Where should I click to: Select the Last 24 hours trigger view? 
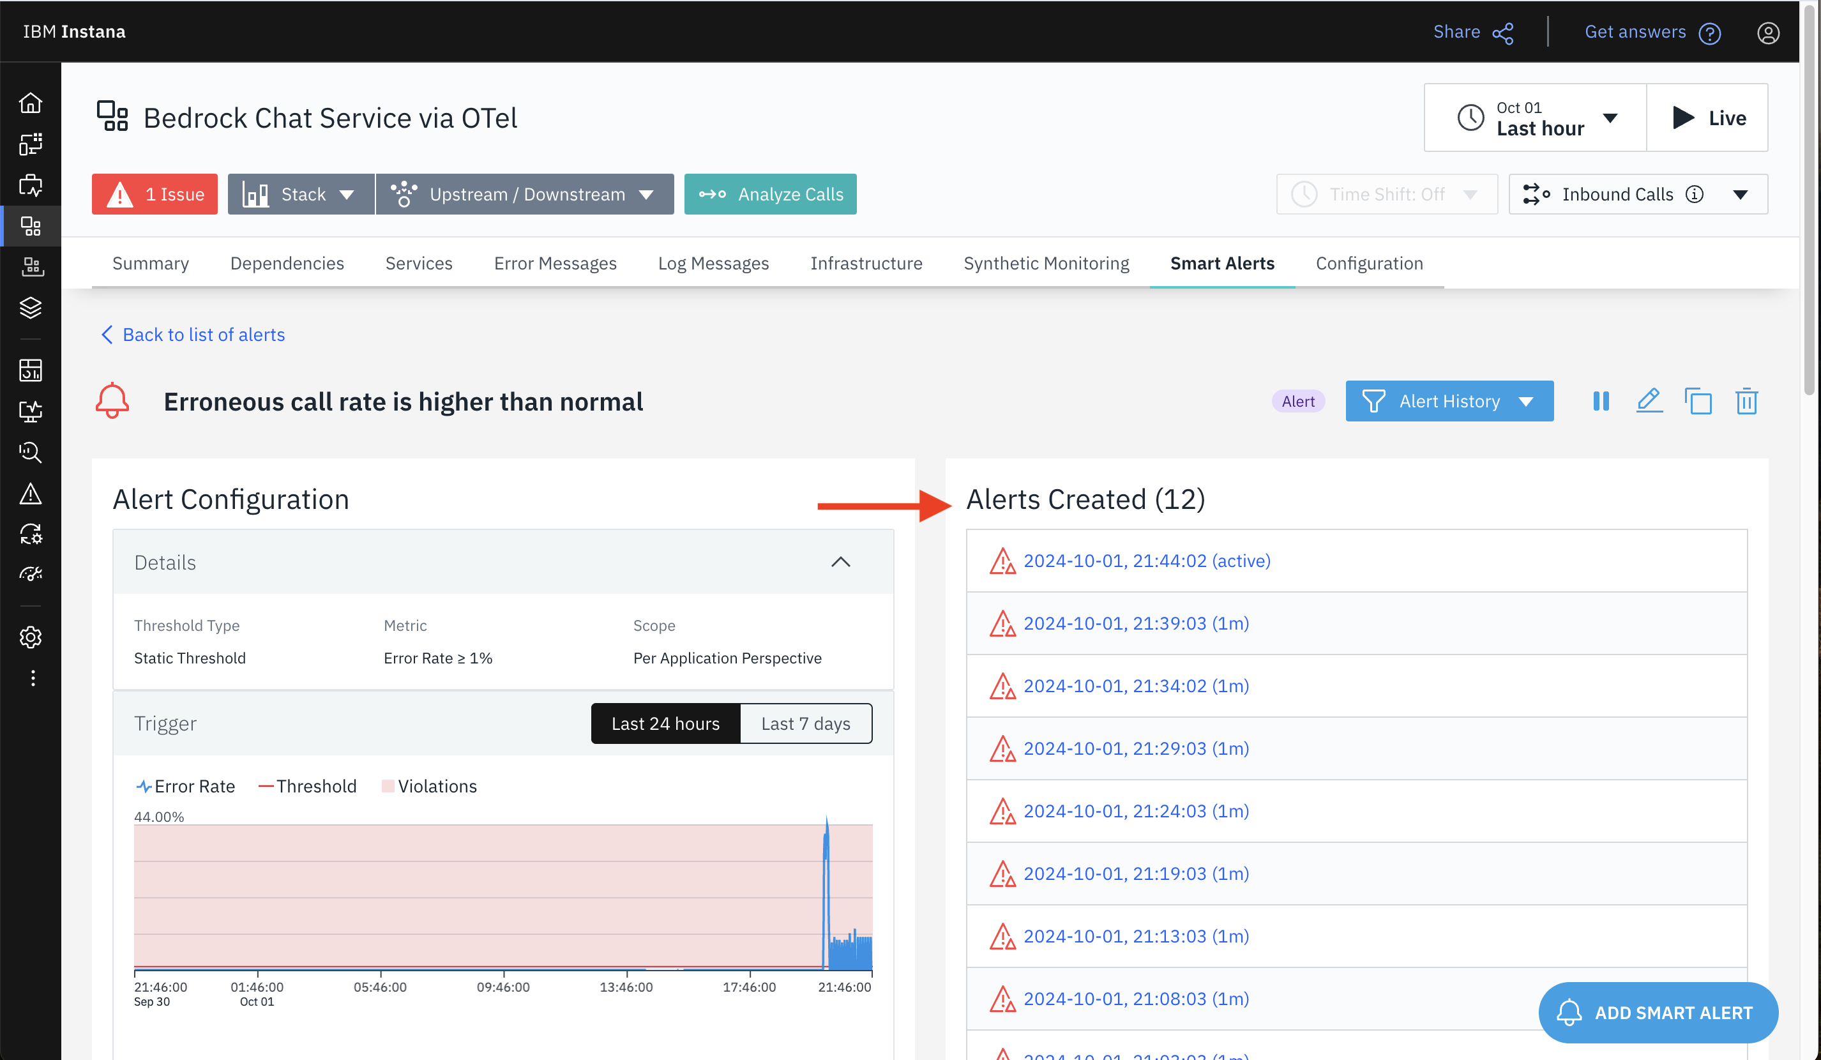[665, 723]
